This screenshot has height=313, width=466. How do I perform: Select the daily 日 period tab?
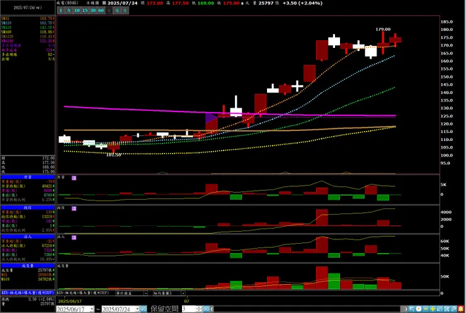[109, 11]
